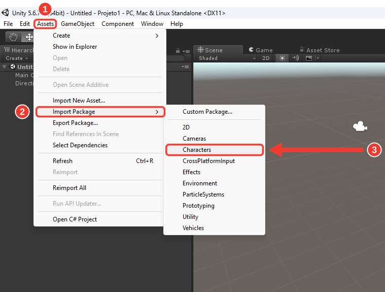Screen dimensions: 385x292
Task: Switch to the Game tab
Action: [261, 50]
